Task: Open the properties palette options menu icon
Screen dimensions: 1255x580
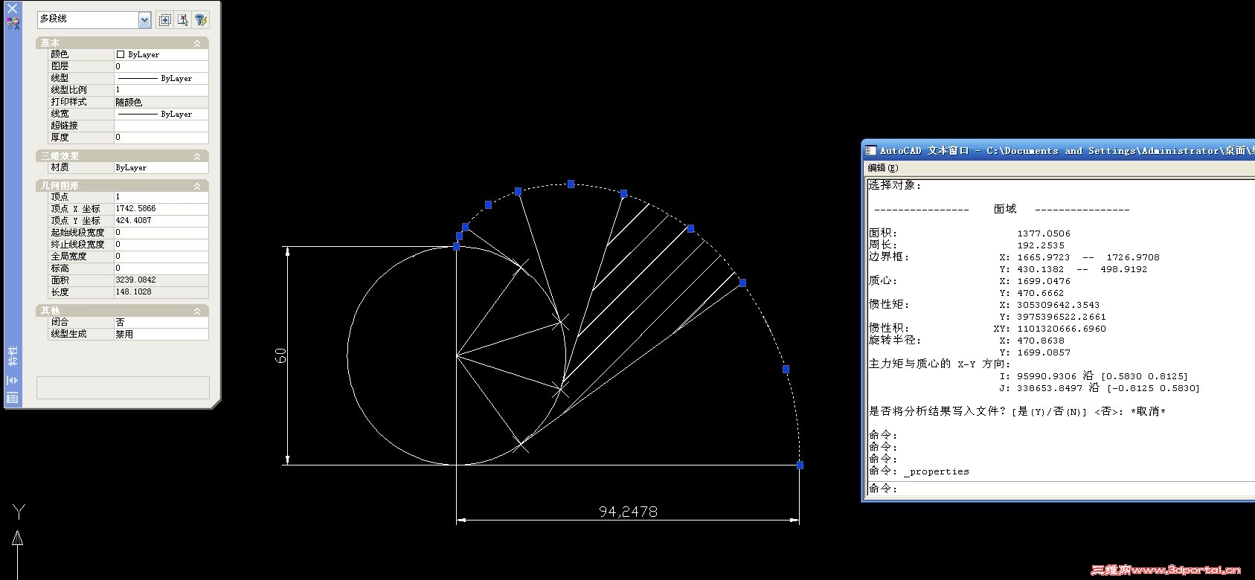Action: pos(13,398)
